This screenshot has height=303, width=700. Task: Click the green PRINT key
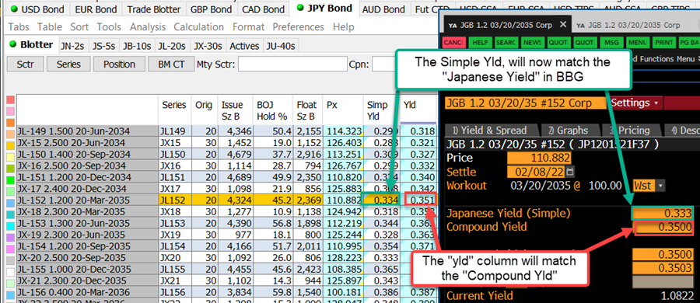point(664,43)
